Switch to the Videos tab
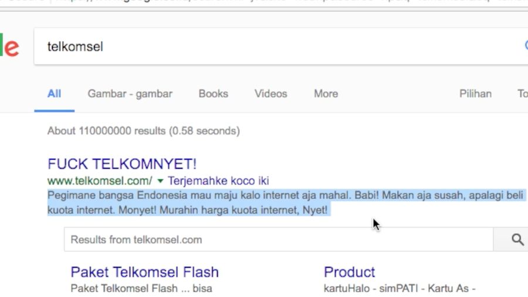 point(270,93)
